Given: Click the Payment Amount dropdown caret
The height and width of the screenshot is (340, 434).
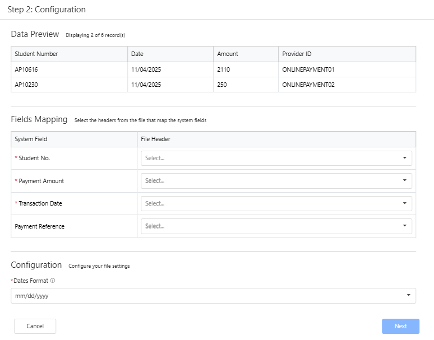Looking at the screenshot, I should coord(404,180).
